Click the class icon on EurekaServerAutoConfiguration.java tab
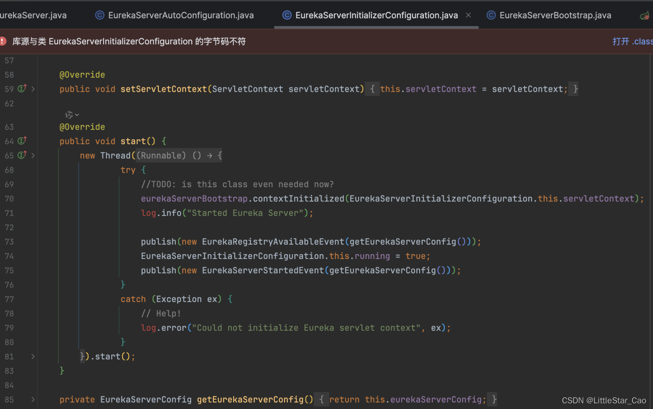The width and height of the screenshot is (653, 409). click(x=100, y=15)
